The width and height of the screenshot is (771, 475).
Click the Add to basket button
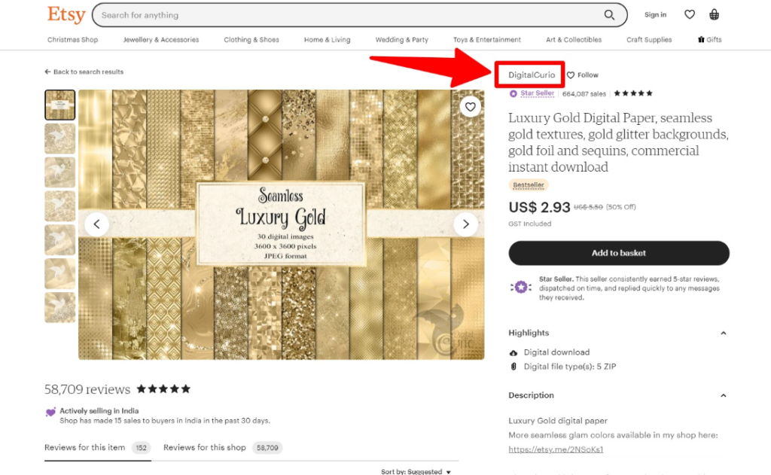coord(619,253)
